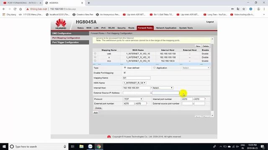
Task: Open the System Tools menu
Action: [186, 28]
